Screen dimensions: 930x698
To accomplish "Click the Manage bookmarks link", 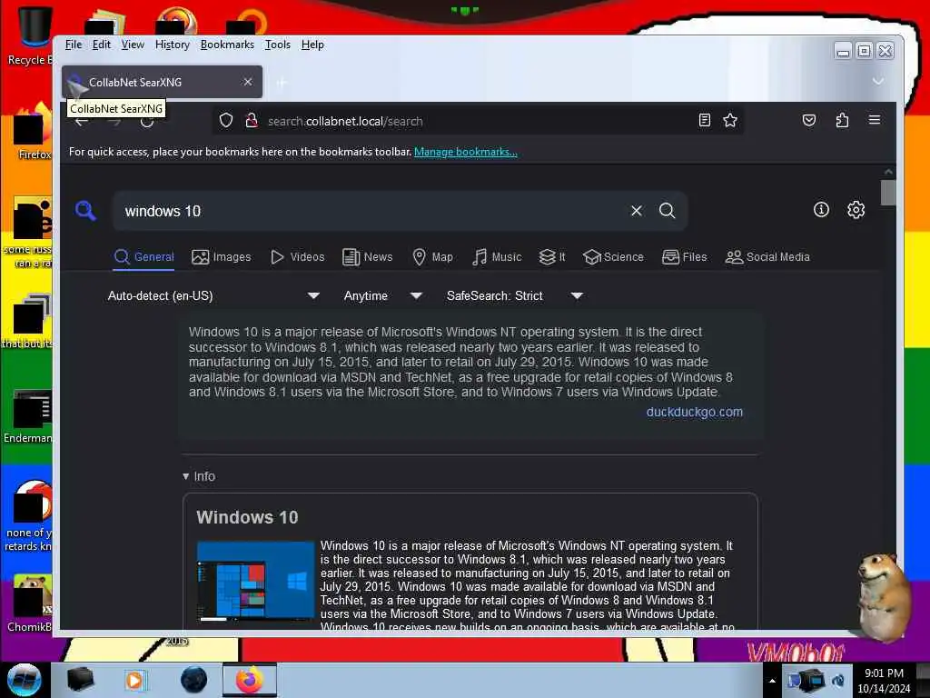I will pyautogui.click(x=466, y=152).
